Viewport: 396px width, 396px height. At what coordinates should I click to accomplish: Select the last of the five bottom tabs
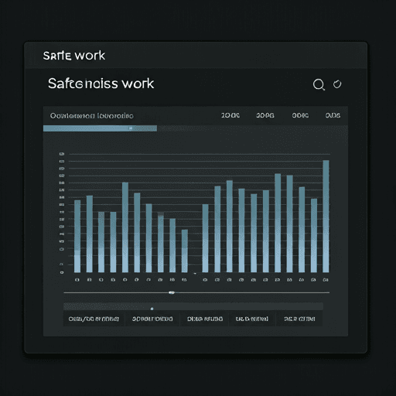coord(299,319)
